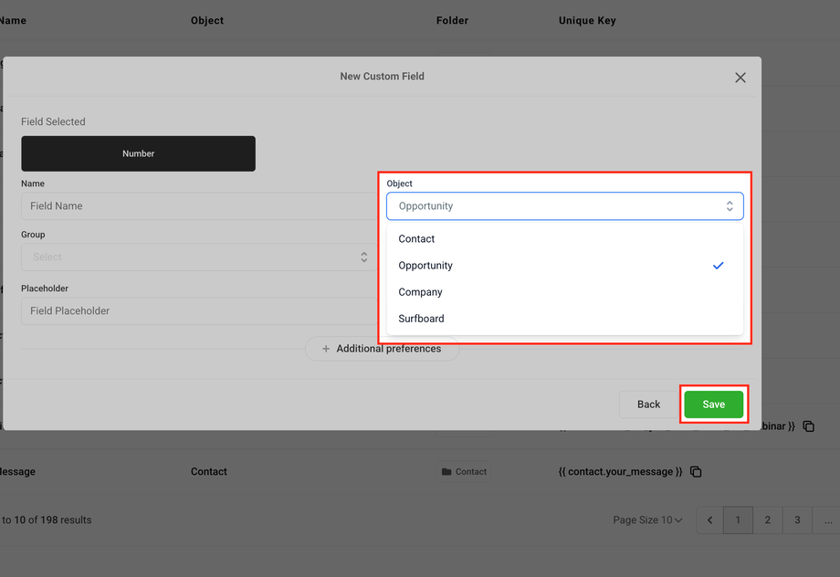Screen dimensions: 840x577
Task: Select Contact from the Object list
Action: (x=416, y=239)
